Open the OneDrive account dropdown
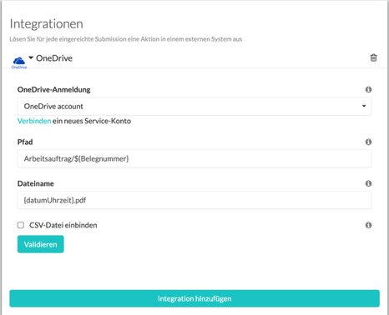 point(194,106)
